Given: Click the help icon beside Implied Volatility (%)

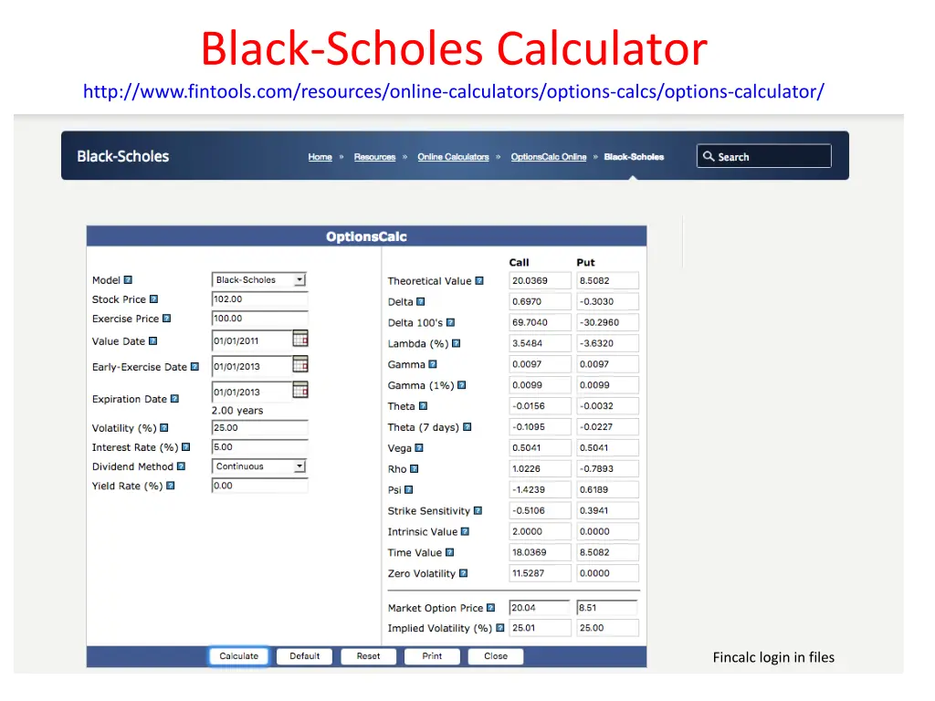Looking at the screenshot, I should (500, 628).
